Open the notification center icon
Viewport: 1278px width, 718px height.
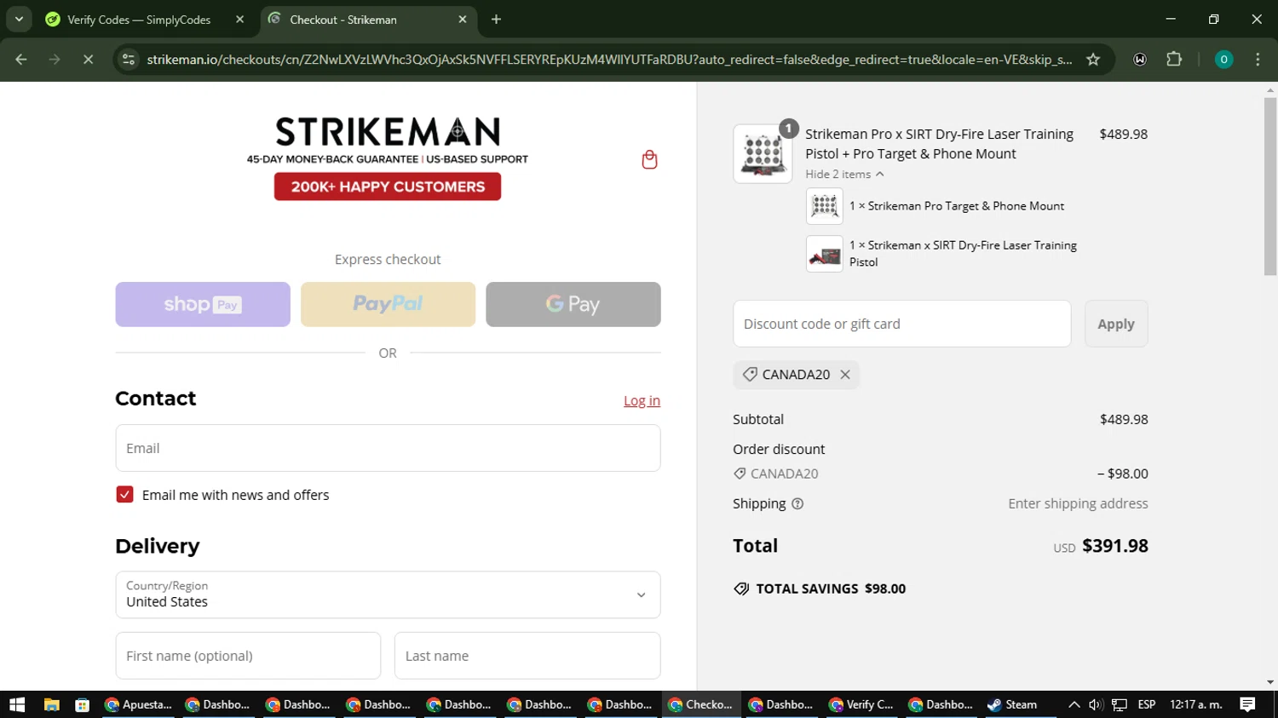tap(1247, 704)
